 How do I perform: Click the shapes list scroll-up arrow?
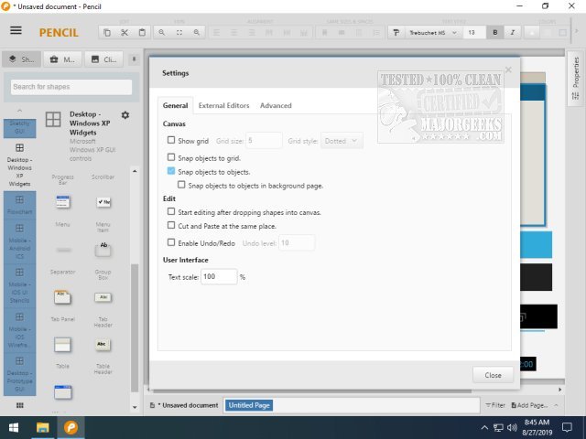[x=135, y=171]
